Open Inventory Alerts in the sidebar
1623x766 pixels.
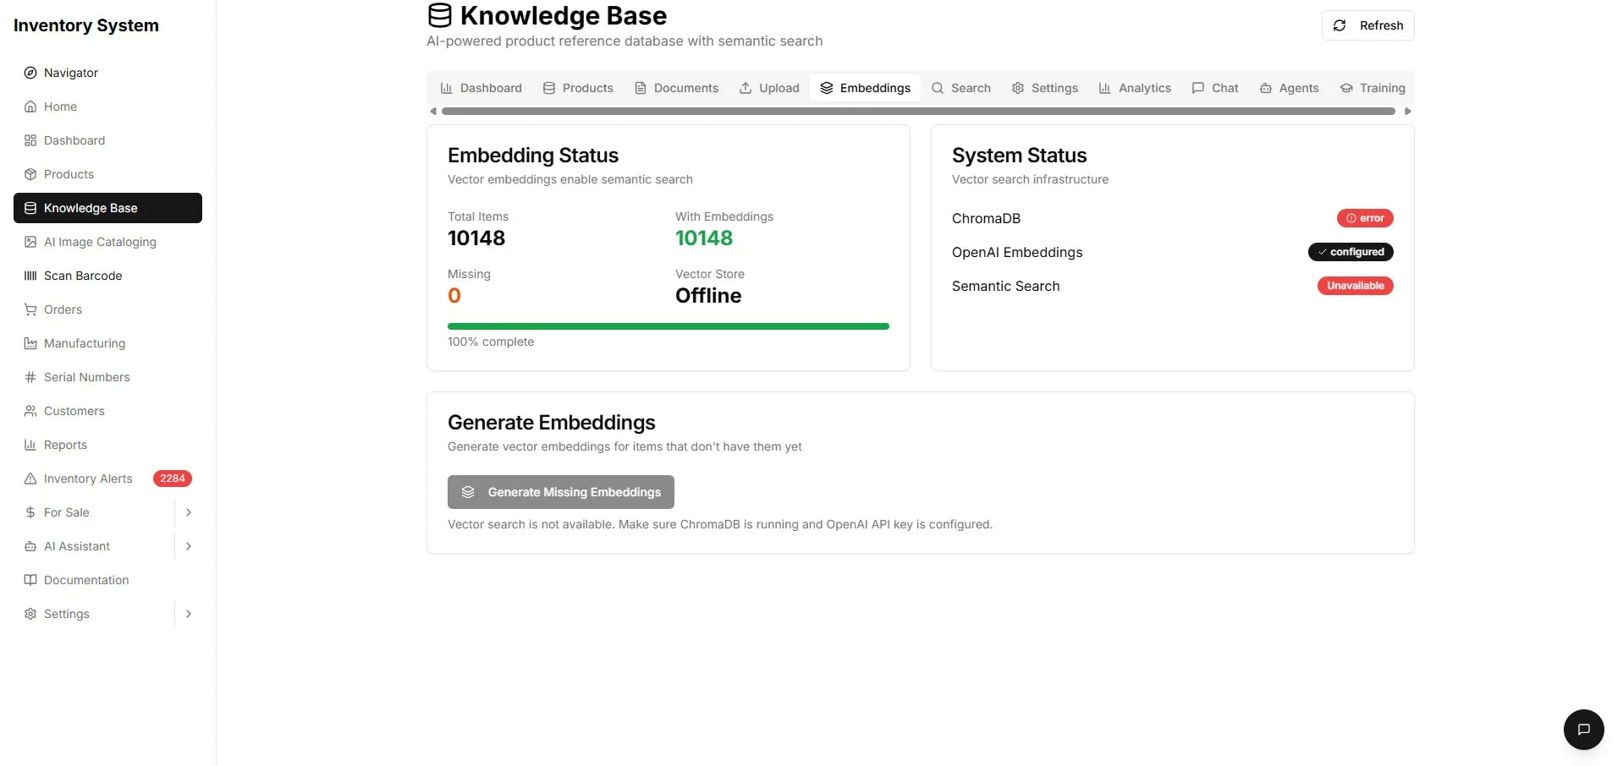[x=107, y=479]
